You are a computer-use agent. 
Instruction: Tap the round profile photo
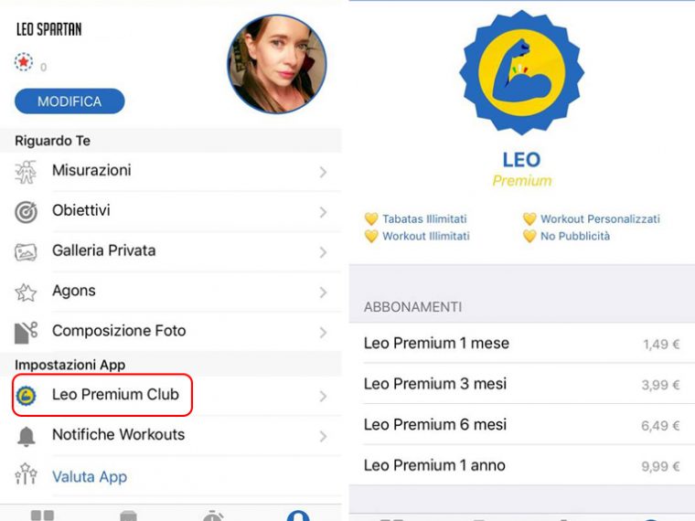pyautogui.click(x=277, y=64)
